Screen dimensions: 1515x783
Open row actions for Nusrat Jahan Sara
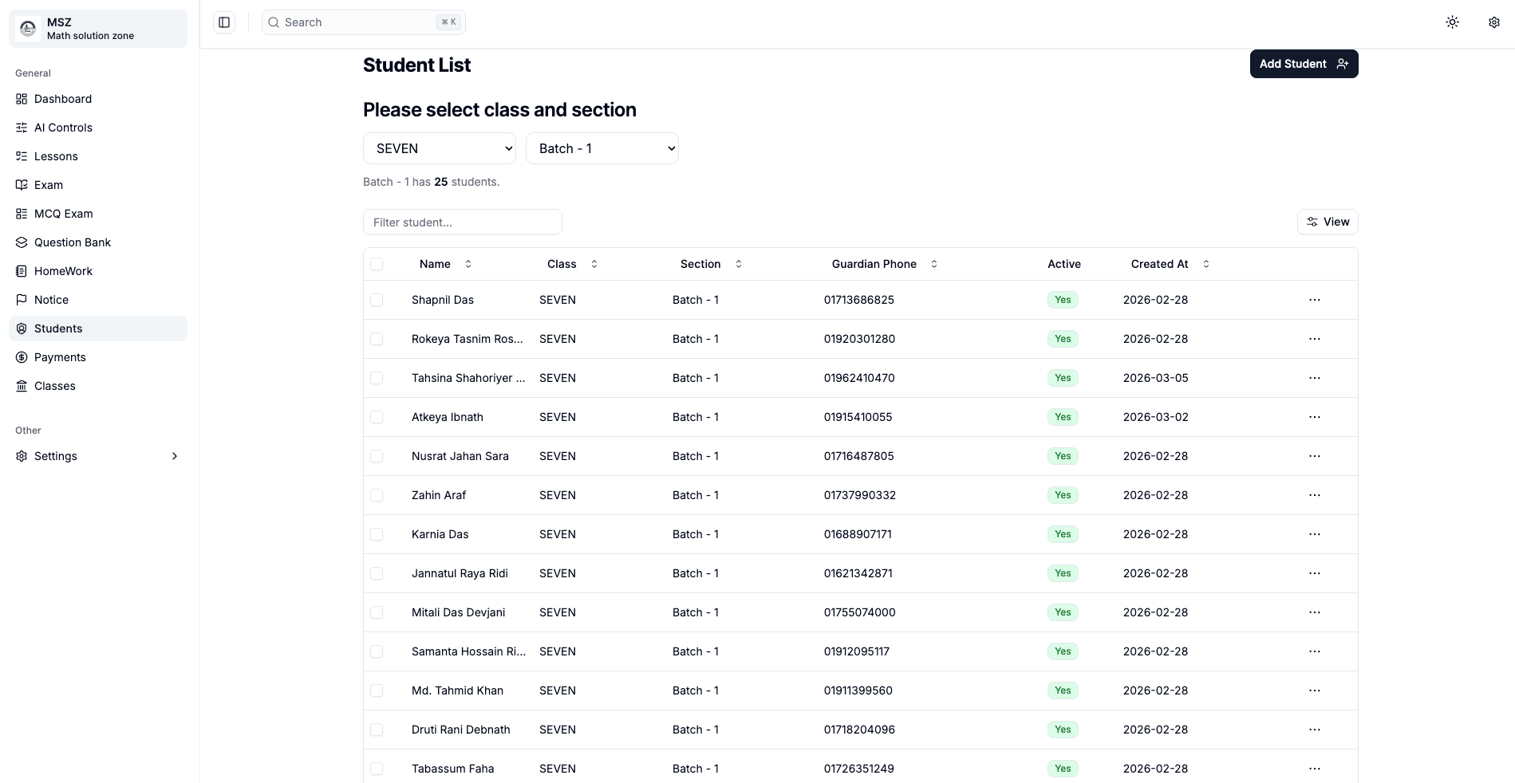point(1314,456)
